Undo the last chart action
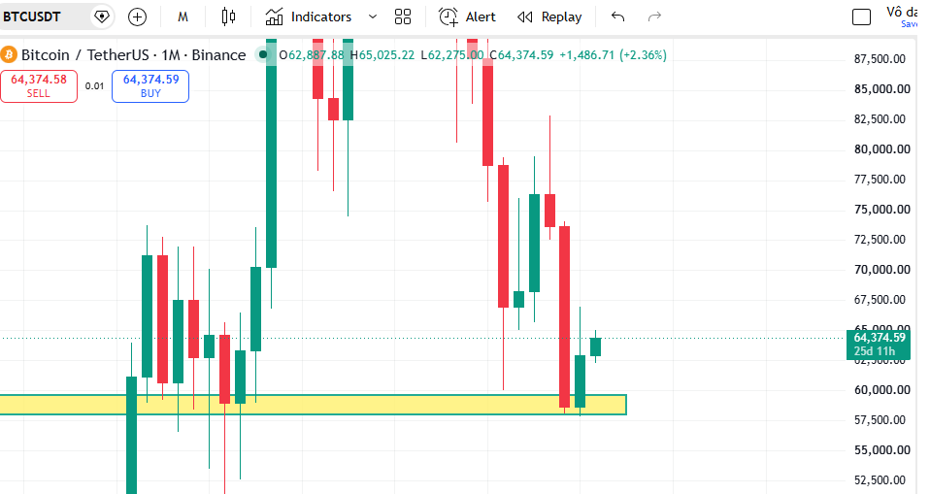 tap(618, 16)
